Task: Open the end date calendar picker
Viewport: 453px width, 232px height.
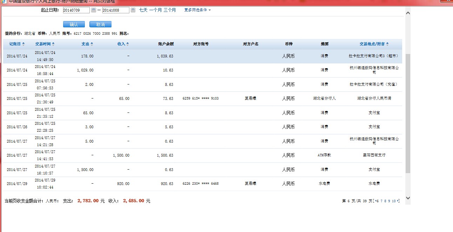Action: (133, 10)
